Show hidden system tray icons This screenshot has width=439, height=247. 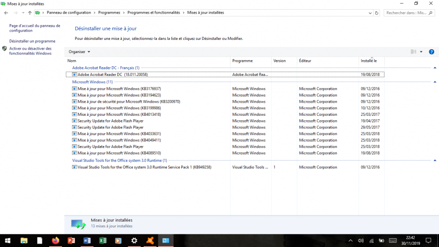(350, 240)
